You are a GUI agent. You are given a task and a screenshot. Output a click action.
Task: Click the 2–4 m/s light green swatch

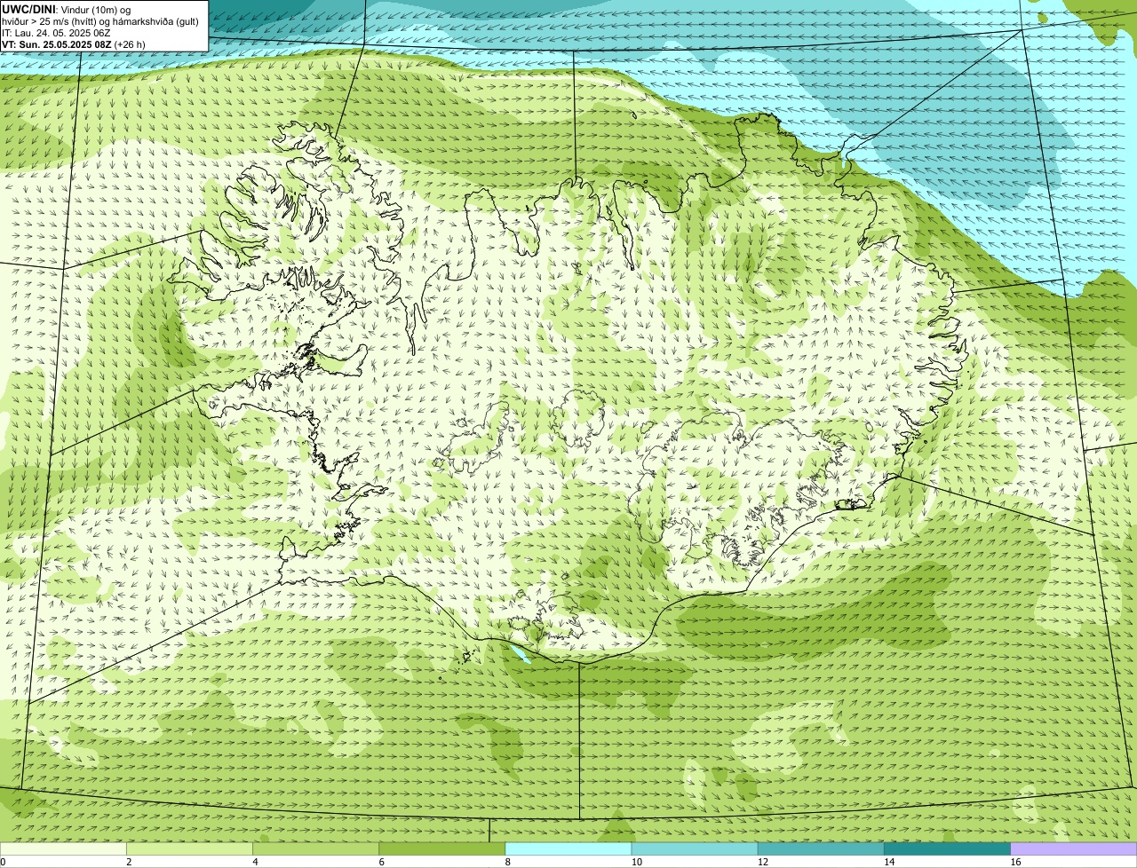189,849
